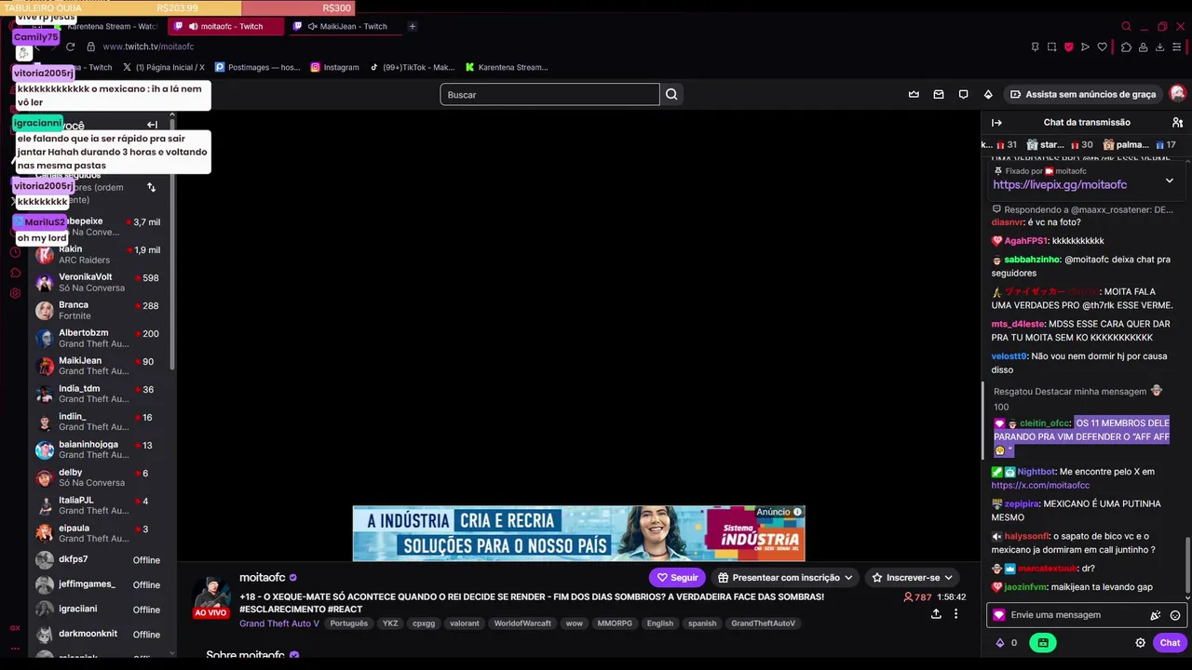Open TikTok bookmark

412,67
